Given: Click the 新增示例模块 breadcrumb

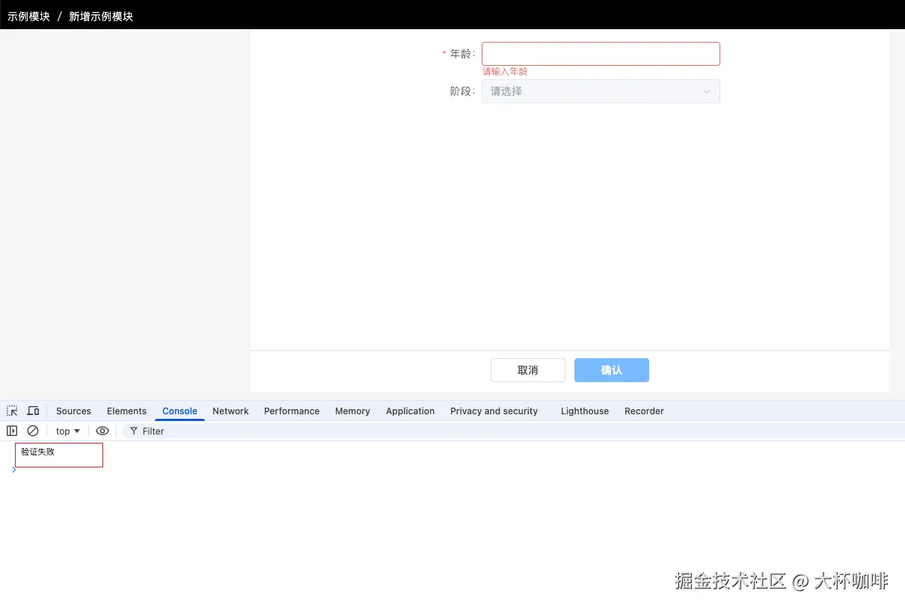Looking at the screenshot, I should 101,16.
